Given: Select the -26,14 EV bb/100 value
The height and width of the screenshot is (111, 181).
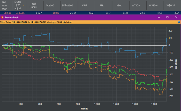Looking at the screenshot, I should [x=73, y=13].
